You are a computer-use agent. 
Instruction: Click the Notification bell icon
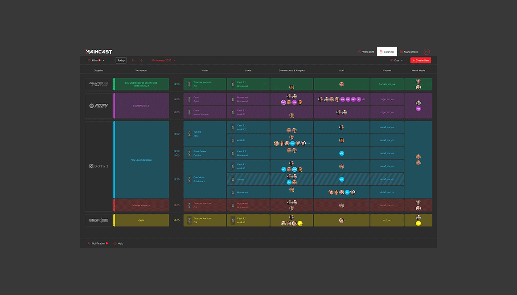89,243
